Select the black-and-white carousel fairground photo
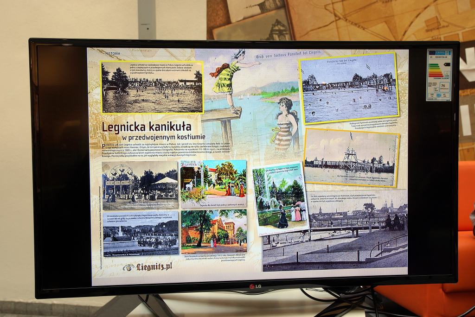 tap(140, 185)
